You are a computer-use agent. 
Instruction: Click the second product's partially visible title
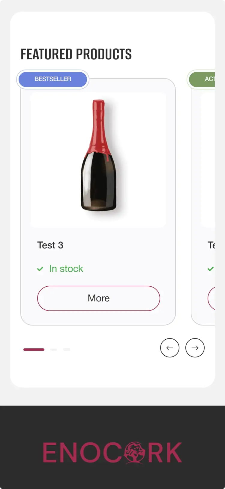[x=211, y=245]
